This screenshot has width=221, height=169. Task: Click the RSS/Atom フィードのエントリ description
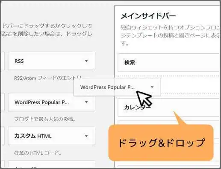pos(48,78)
